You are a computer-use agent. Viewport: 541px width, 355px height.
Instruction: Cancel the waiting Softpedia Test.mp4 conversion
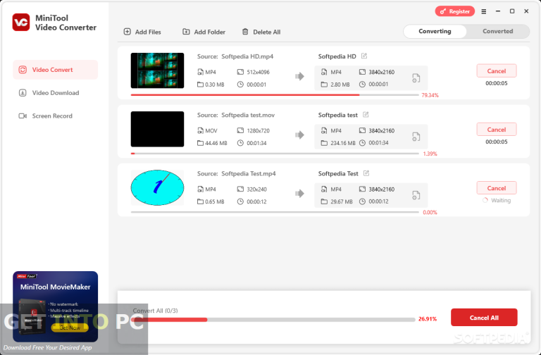click(497, 188)
